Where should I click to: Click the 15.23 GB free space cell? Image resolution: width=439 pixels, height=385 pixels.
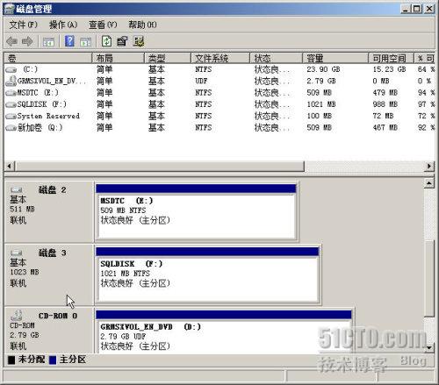coord(389,69)
